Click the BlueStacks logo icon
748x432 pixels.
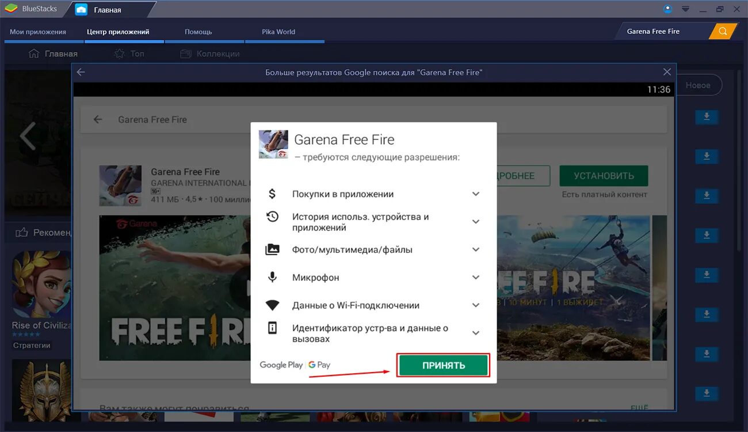coord(11,9)
